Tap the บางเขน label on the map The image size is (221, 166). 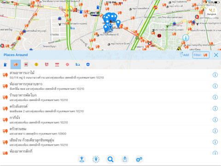click(x=54, y=35)
